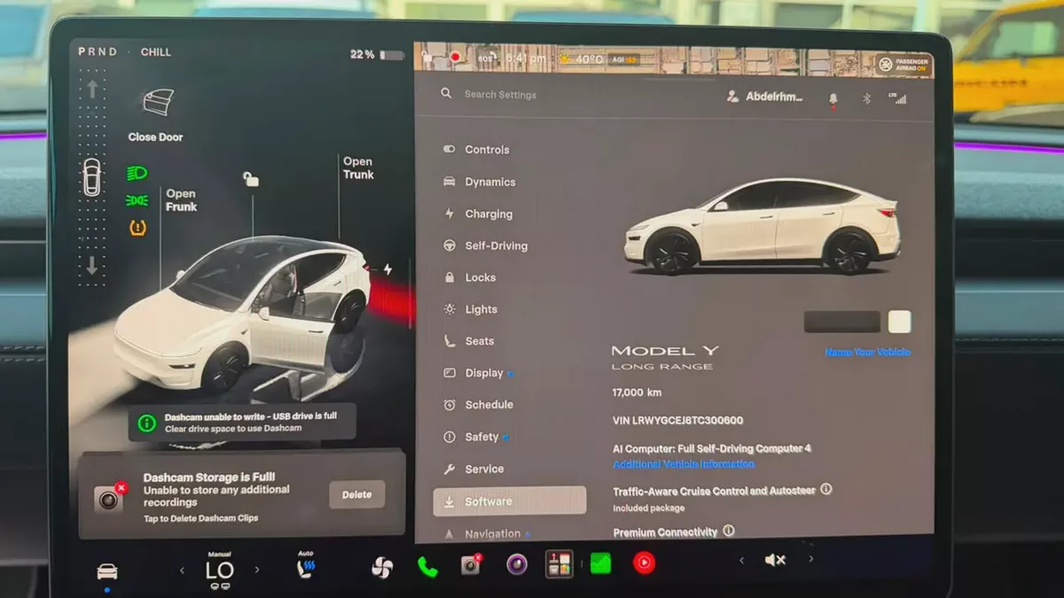This screenshot has height=598, width=1064.
Task: Tap the lock icon in status bar
Action: [427, 58]
